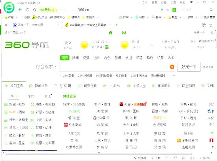Expand the favorites dropdown arrow
217x161 pixels.
17,17
